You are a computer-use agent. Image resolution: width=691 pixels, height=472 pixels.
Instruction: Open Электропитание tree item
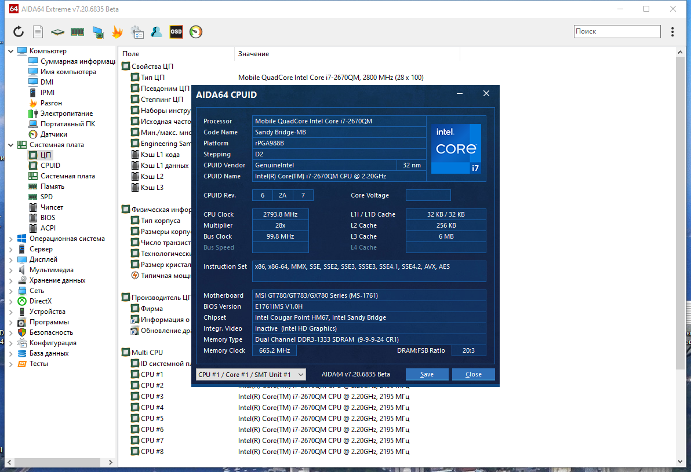pyautogui.click(x=60, y=114)
